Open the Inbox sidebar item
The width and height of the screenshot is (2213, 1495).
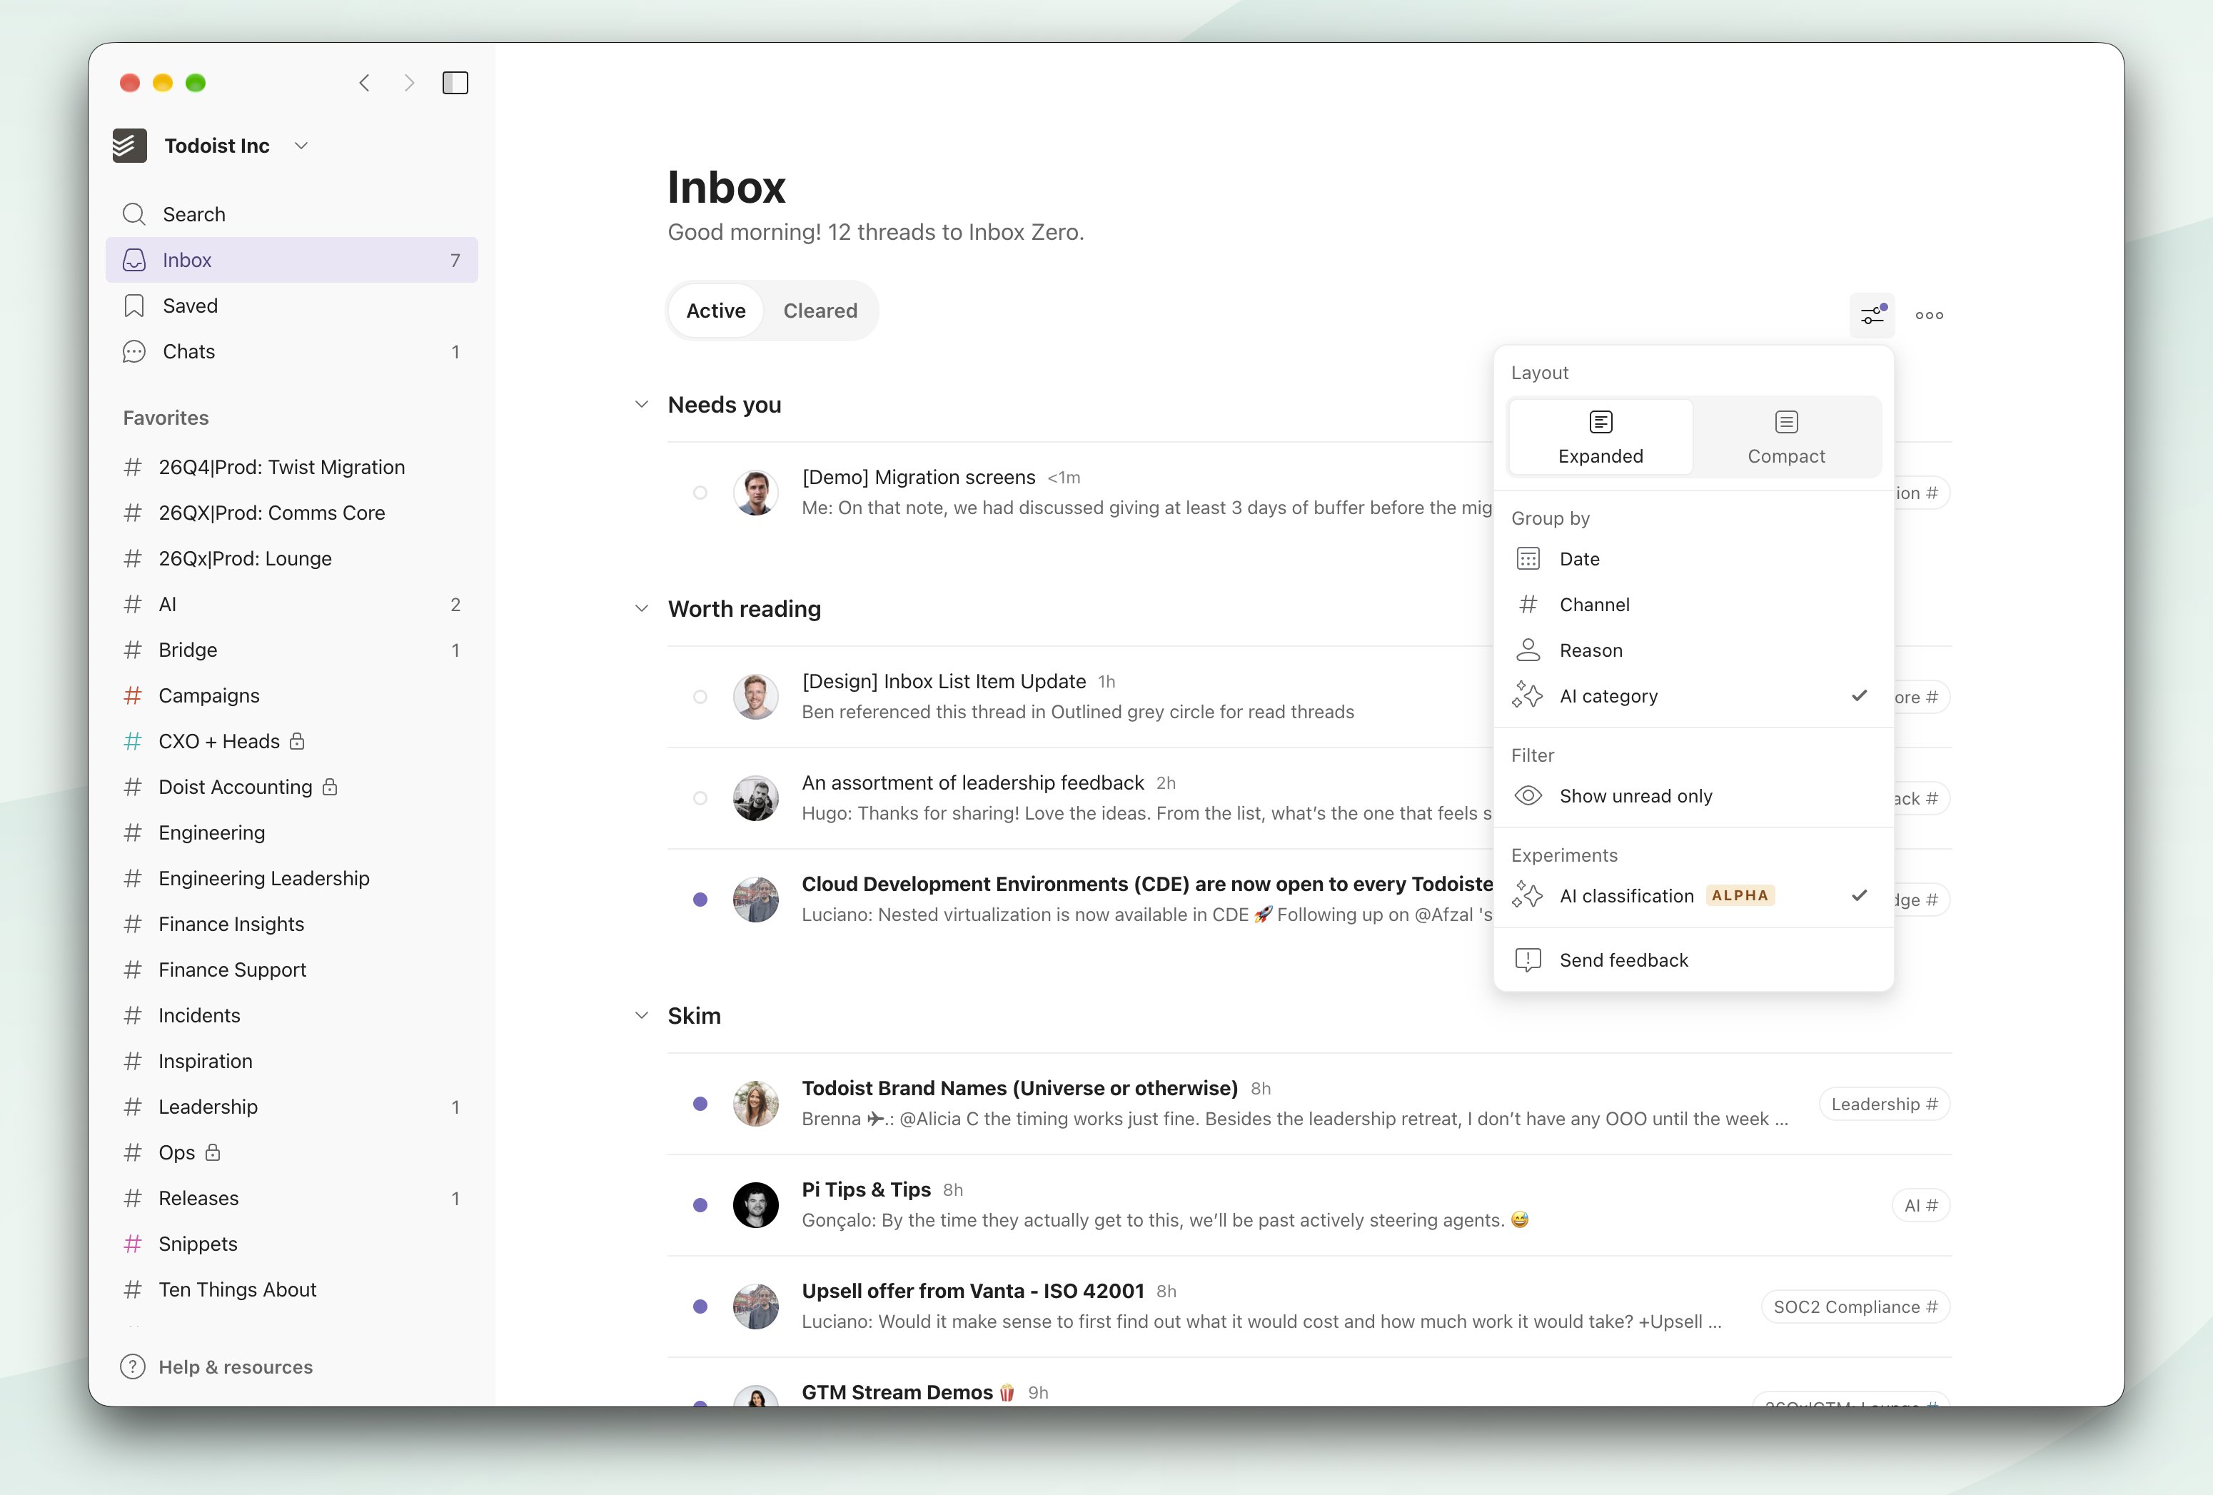[291, 260]
